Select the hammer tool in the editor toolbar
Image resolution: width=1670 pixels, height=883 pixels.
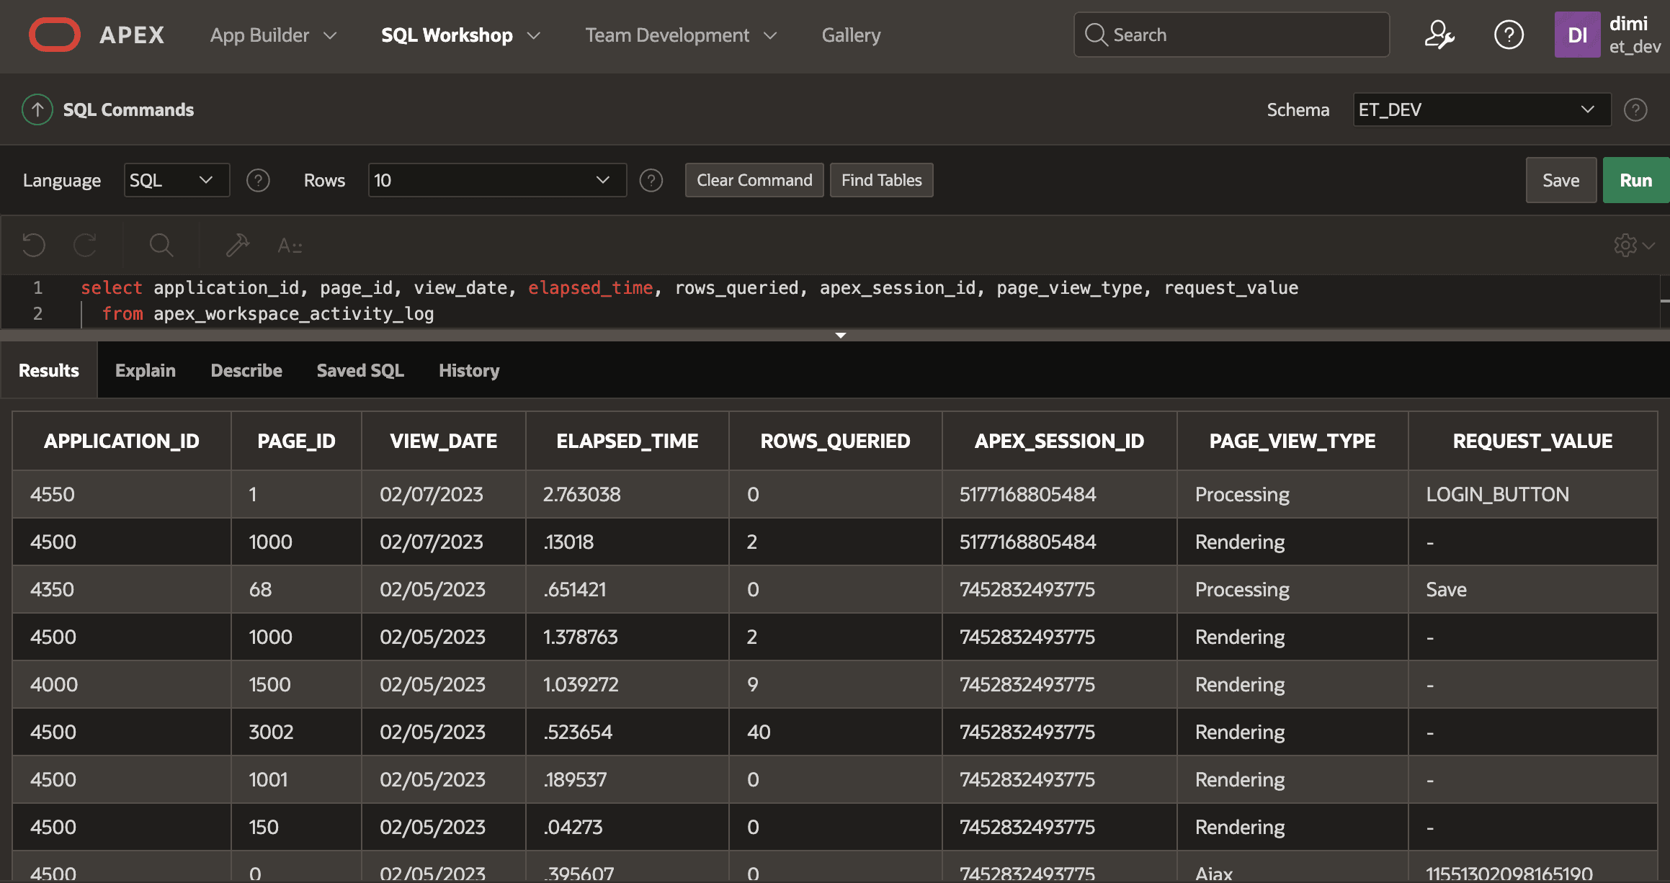pyautogui.click(x=237, y=245)
